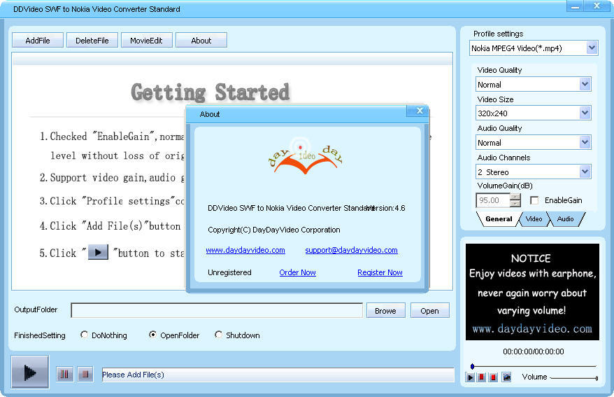Viewport: 614px width, 397px height.
Task: Click the NOTICE preview screen
Action: [532, 291]
